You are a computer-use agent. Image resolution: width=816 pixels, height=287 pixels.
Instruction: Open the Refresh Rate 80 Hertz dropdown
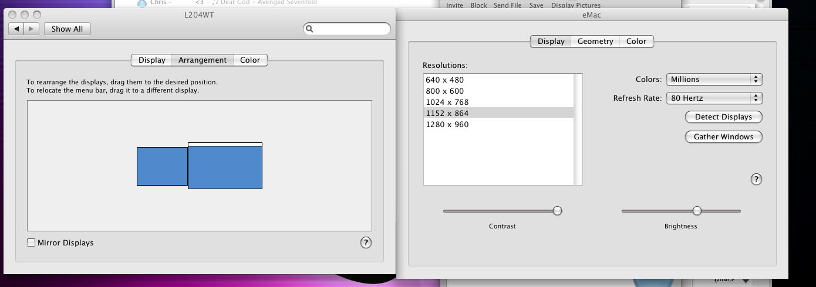pos(714,98)
